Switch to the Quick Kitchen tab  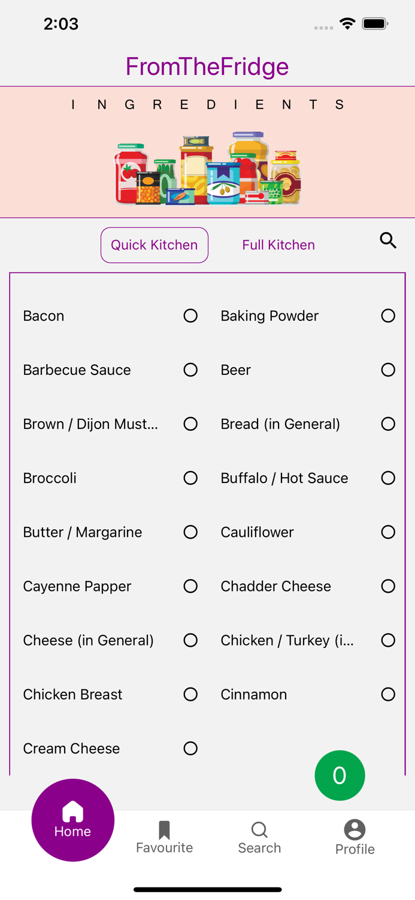point(154,245)
